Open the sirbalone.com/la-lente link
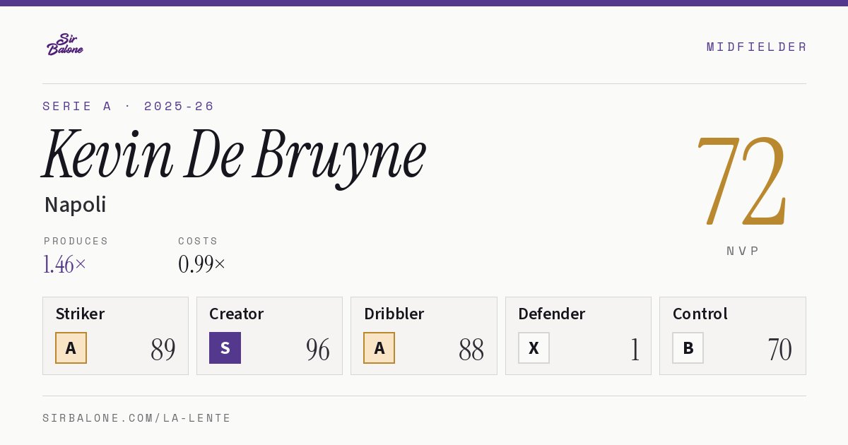 tap(137, 418)
